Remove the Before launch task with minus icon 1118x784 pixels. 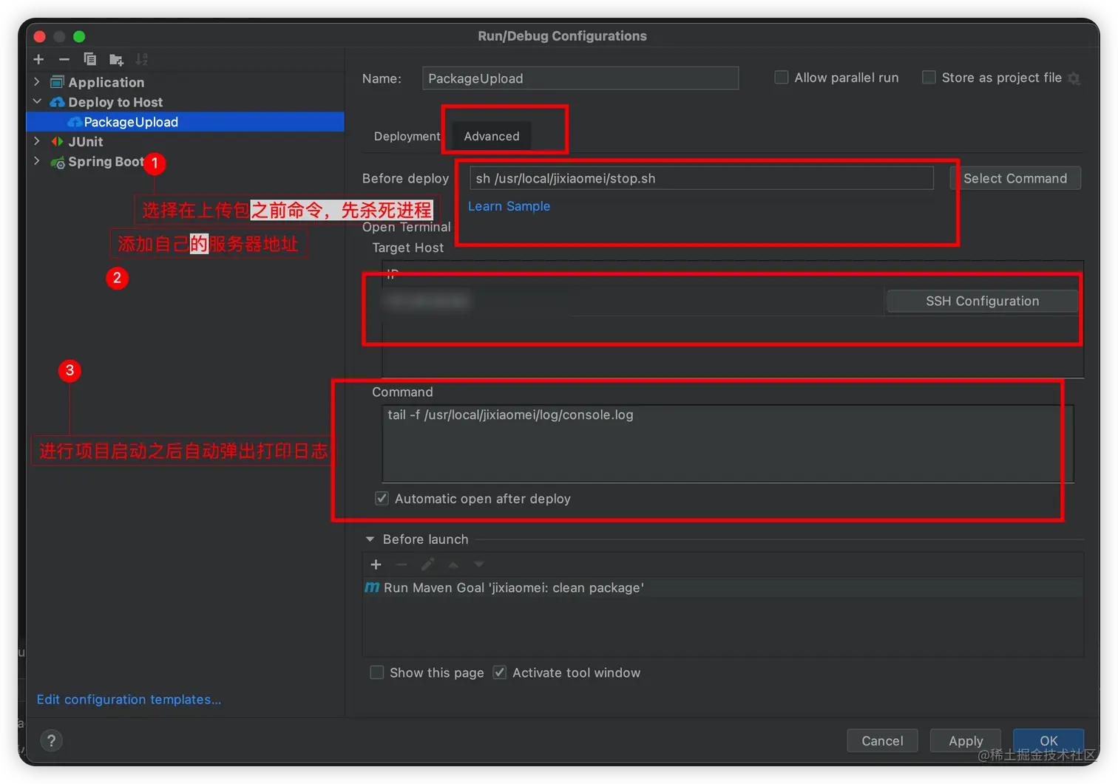click(402, 565)
